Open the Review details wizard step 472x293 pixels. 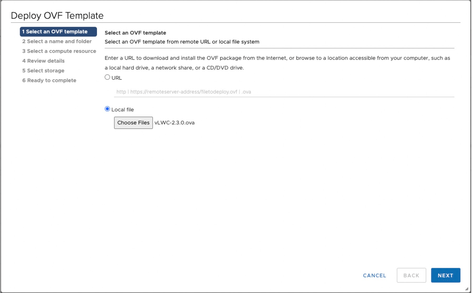43,61
